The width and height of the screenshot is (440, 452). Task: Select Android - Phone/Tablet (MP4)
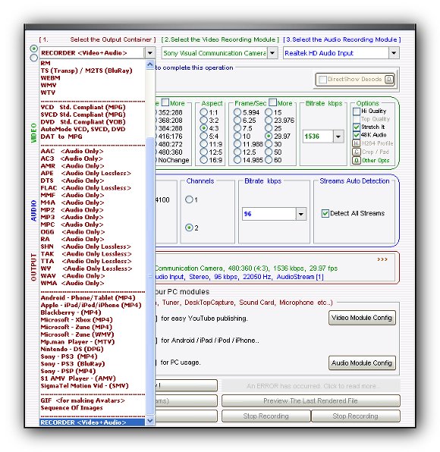coord(93,298)
